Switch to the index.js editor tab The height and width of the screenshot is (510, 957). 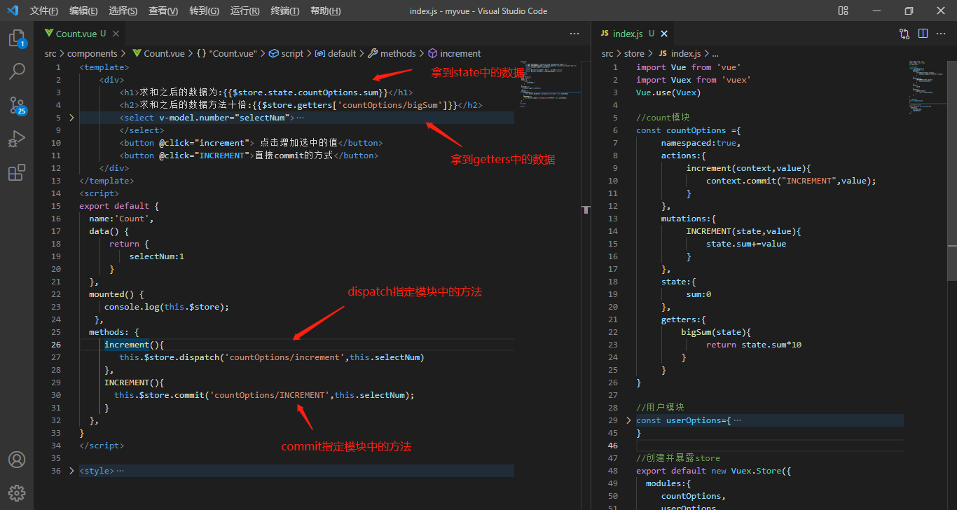(x=634, y=34)
